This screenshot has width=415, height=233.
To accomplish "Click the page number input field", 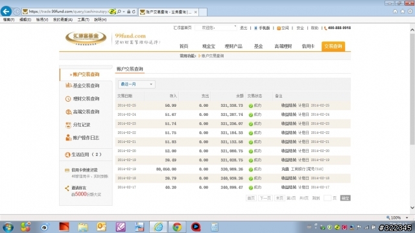I will point(327,198).
